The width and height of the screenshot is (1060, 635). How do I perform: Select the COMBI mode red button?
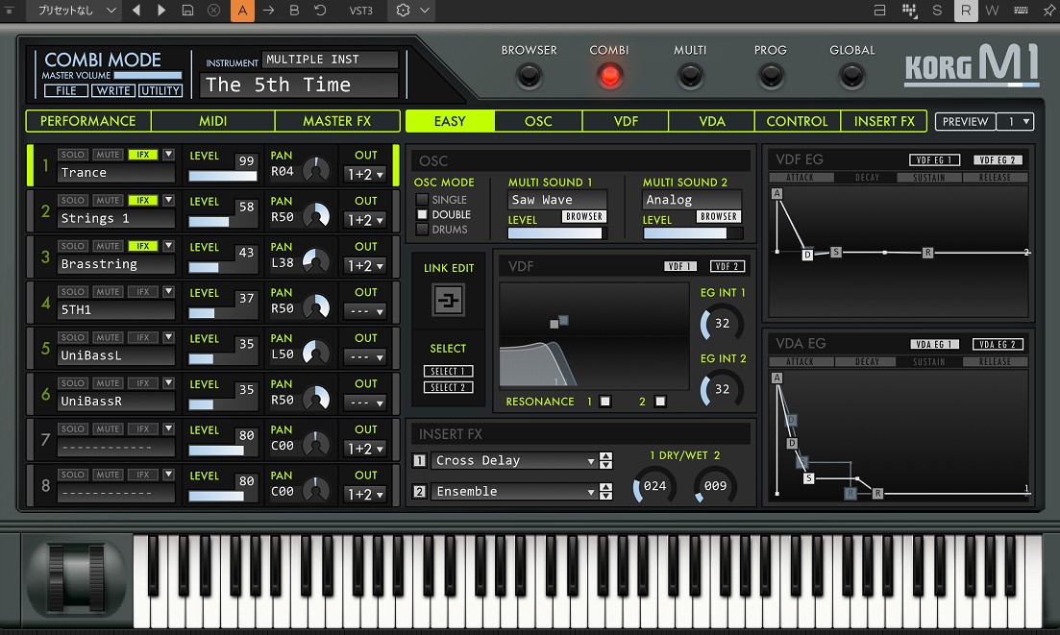(609, 76)
